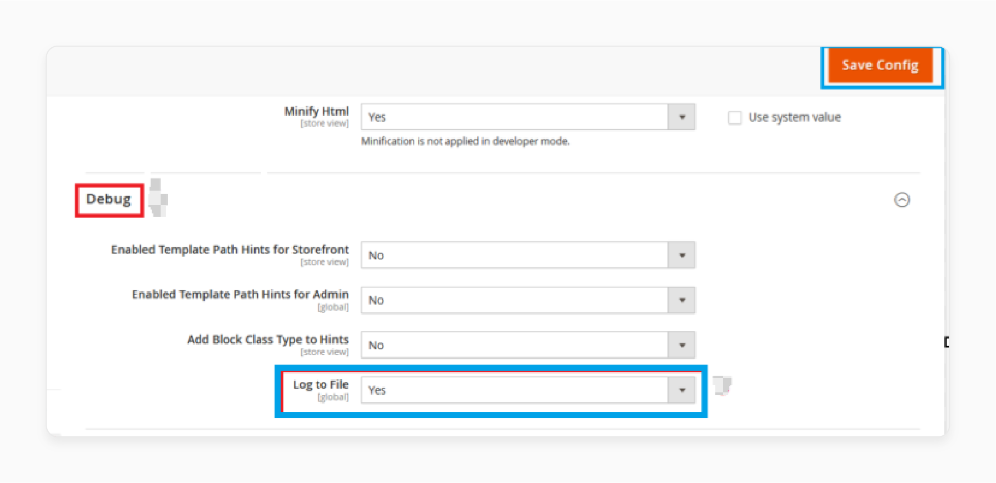Click the Add Block Class Type to Hints label

point(268,340)
